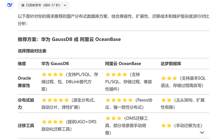Expand the deep thinking chevron
Screen dimensions: 215x140
click(65, 5)
